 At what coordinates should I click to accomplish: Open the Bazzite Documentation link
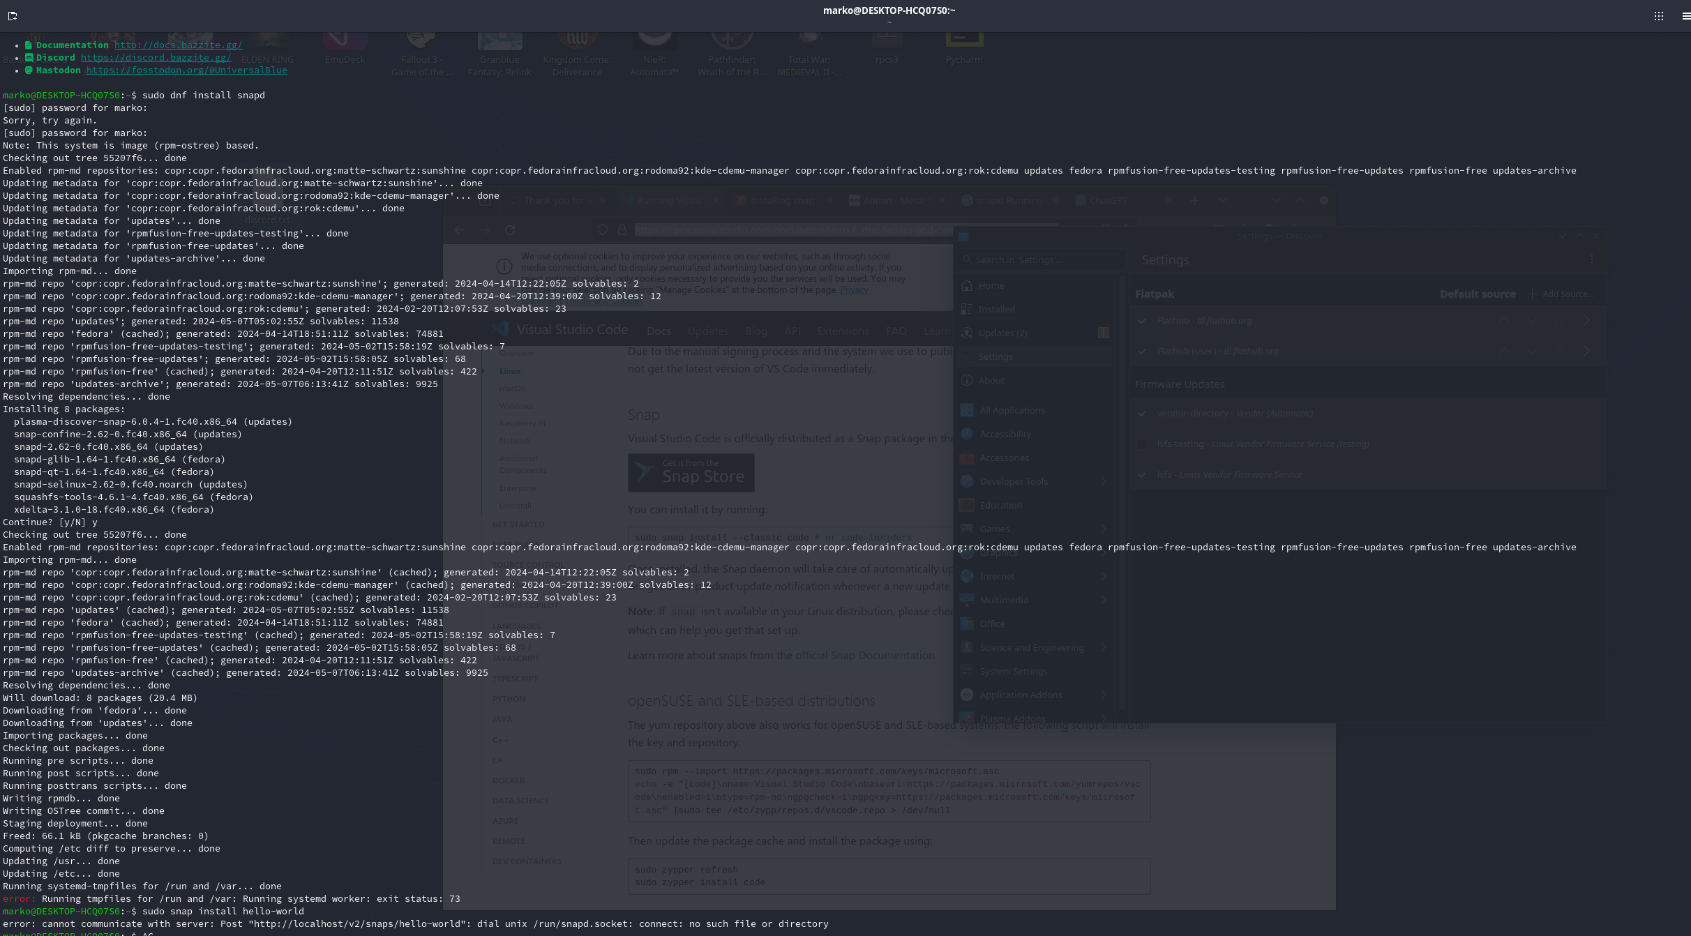(178, 45)
